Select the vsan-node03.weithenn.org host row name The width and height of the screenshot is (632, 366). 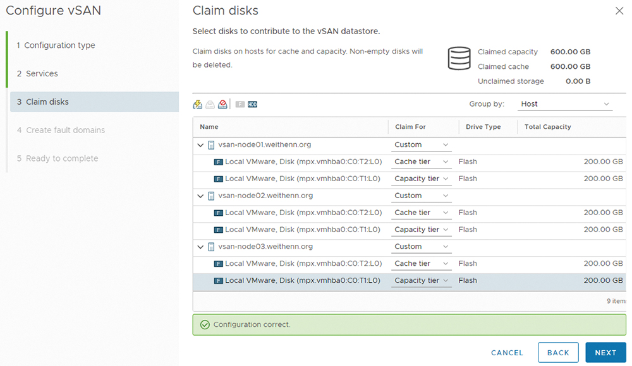pyautogui.click(x=265, y=247)
